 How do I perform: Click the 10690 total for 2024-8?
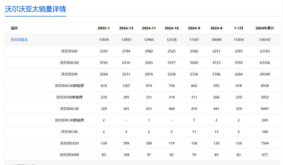216,40
